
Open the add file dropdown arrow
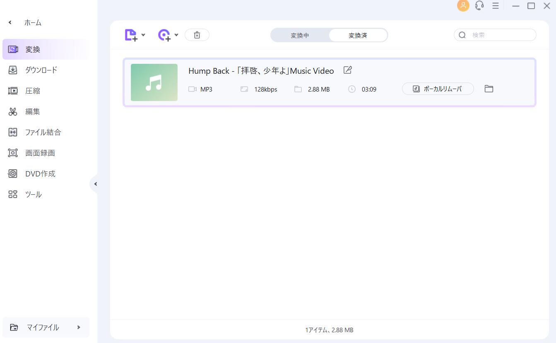pos(143,35)
